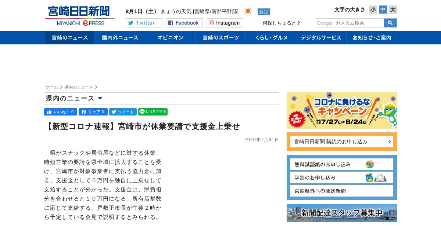Click the article headline 【新型コロナ速報】
Image resolution: width=441 pixels, height=231 pixels.
point(142,126)
